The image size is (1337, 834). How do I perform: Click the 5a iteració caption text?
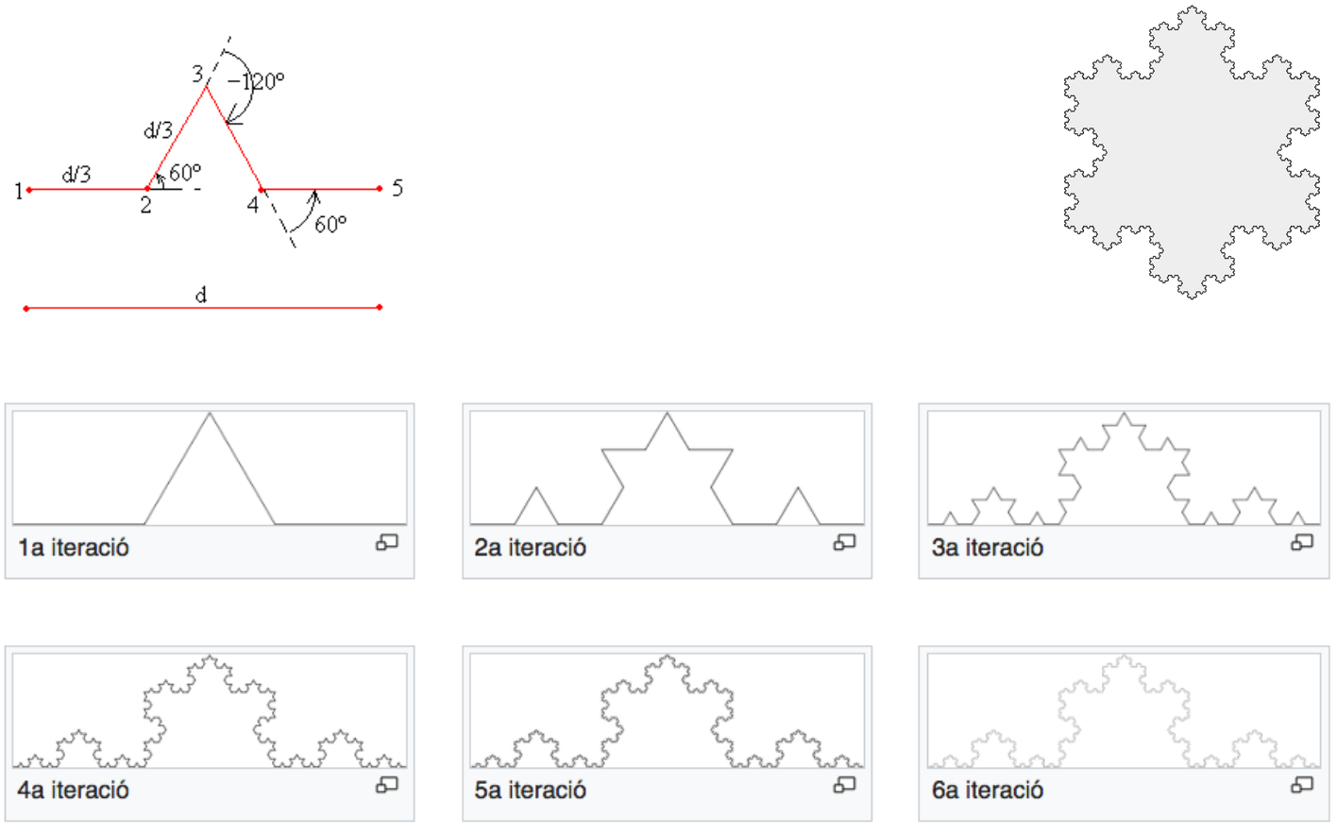(x=531, y=791)
